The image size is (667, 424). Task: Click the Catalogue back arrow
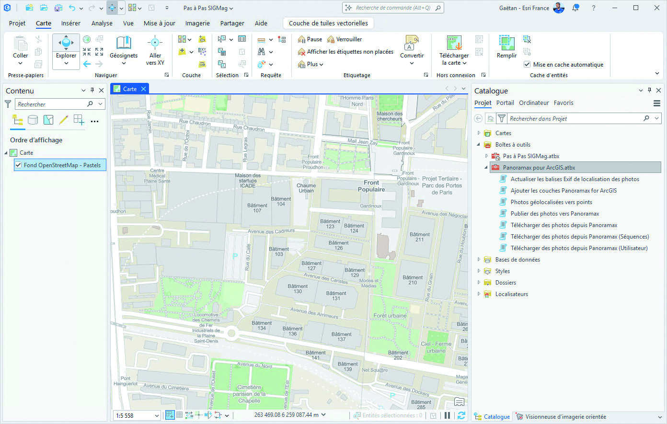click(x=478, y=118)
